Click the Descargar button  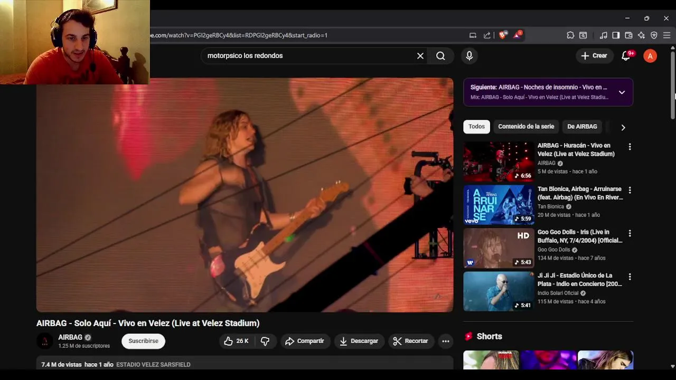pyautogui.click(x=359, y=341)
